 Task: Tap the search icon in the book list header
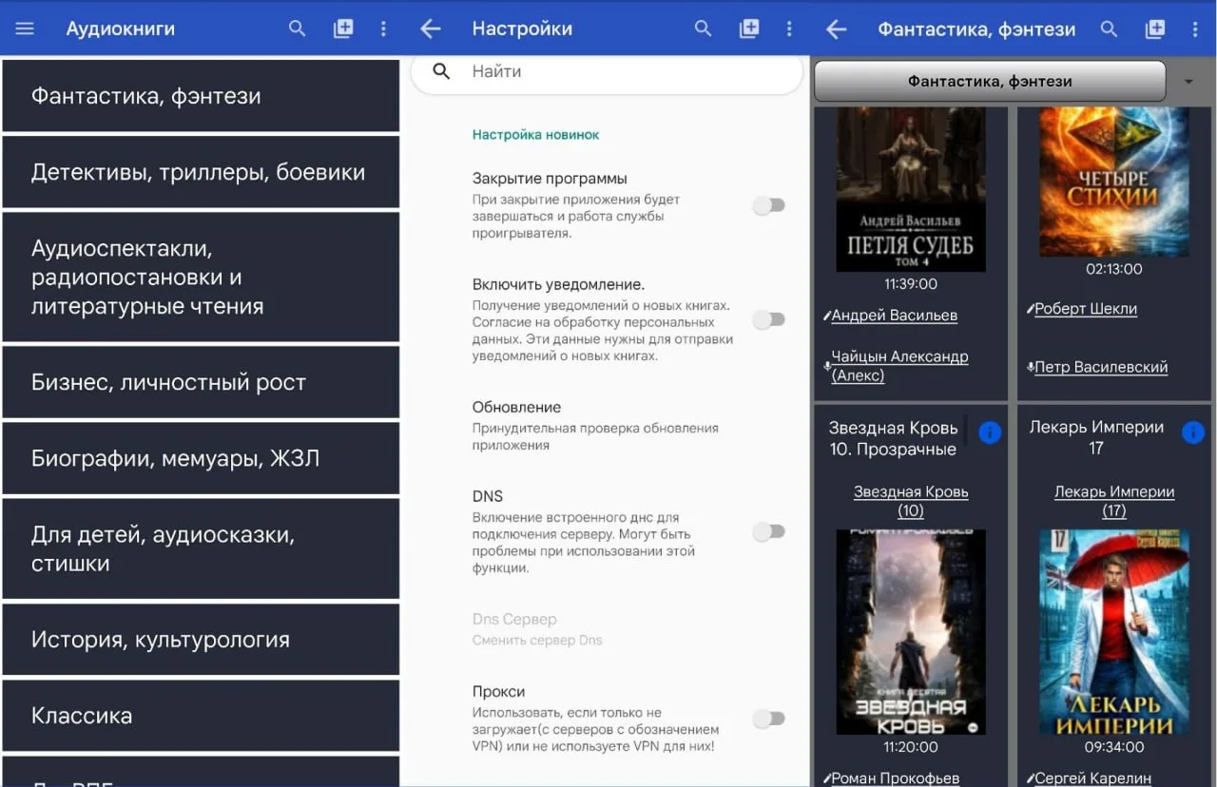(x=1109, y=29)
